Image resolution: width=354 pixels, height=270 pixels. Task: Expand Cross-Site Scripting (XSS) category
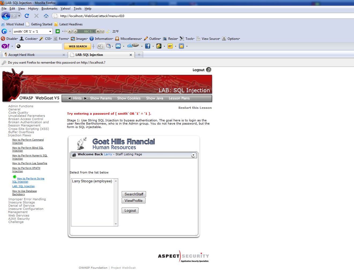point(29,129)
